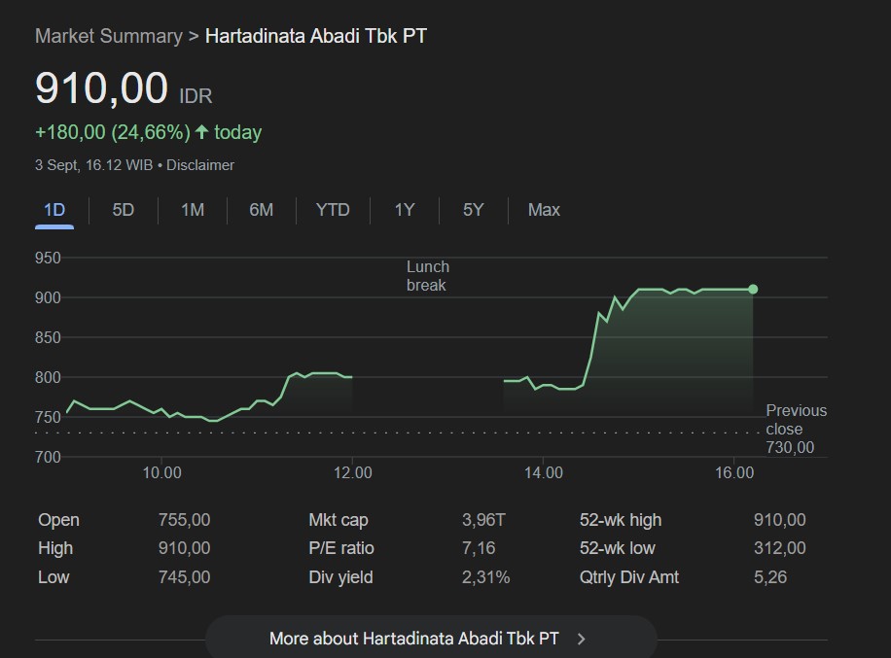The image size is (891, 658).
Task: Click the 750 price axis label
Action: (48, 417)
